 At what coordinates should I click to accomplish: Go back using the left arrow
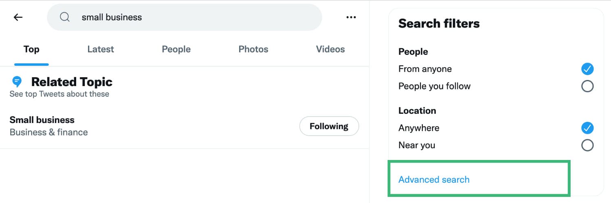point(18,17)
